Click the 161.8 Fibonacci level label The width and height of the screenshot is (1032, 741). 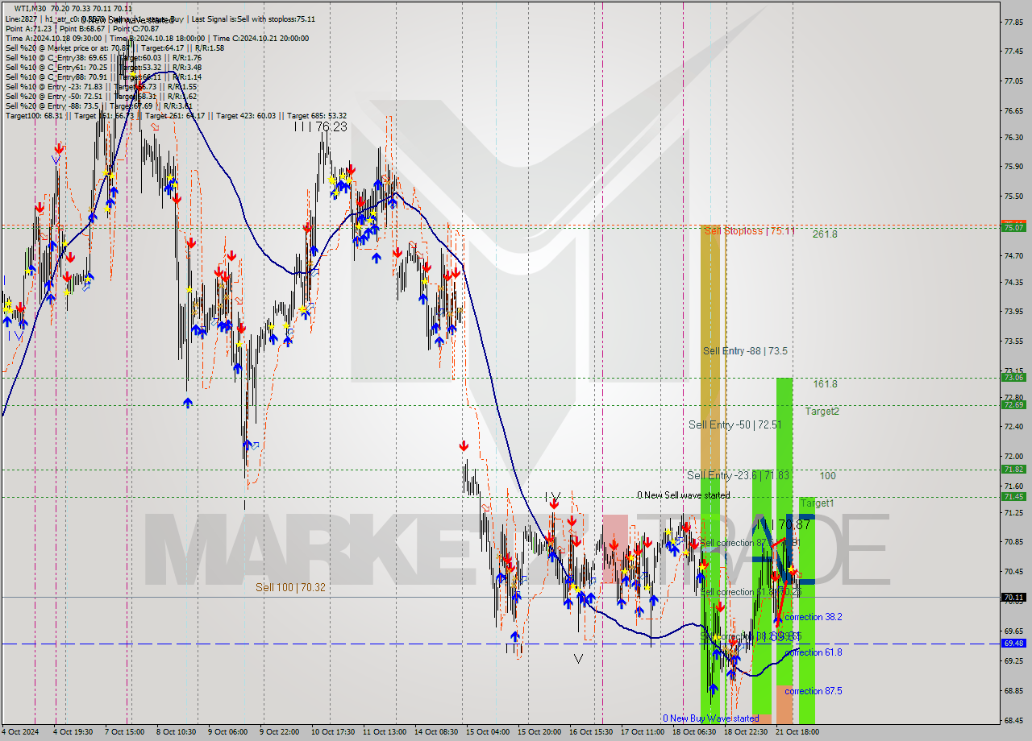tap(825, 384)
